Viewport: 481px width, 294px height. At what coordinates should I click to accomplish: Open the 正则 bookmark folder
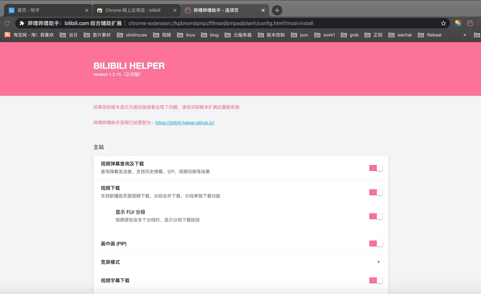point(374,35)
